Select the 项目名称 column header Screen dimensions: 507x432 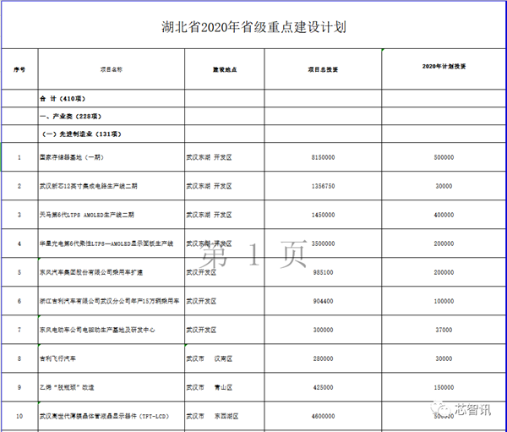(x=111, y=68)
